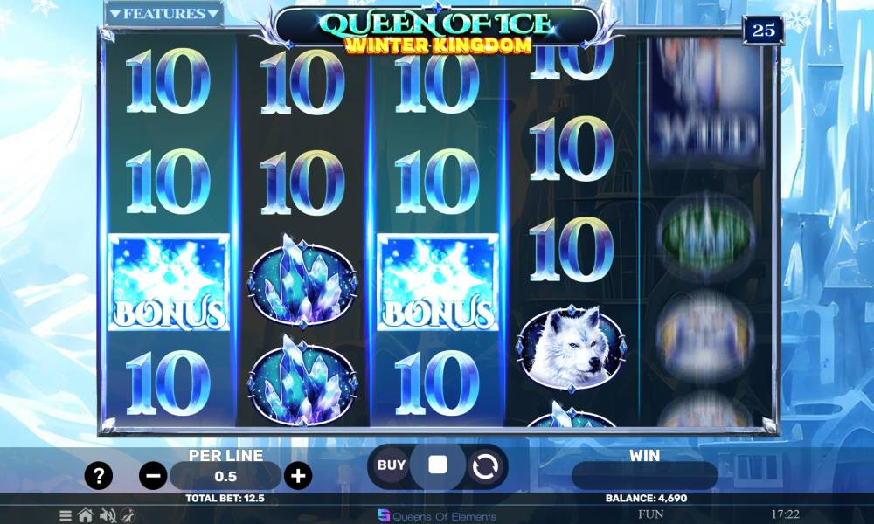Decrease the per line bet with minus

point(153,476)
